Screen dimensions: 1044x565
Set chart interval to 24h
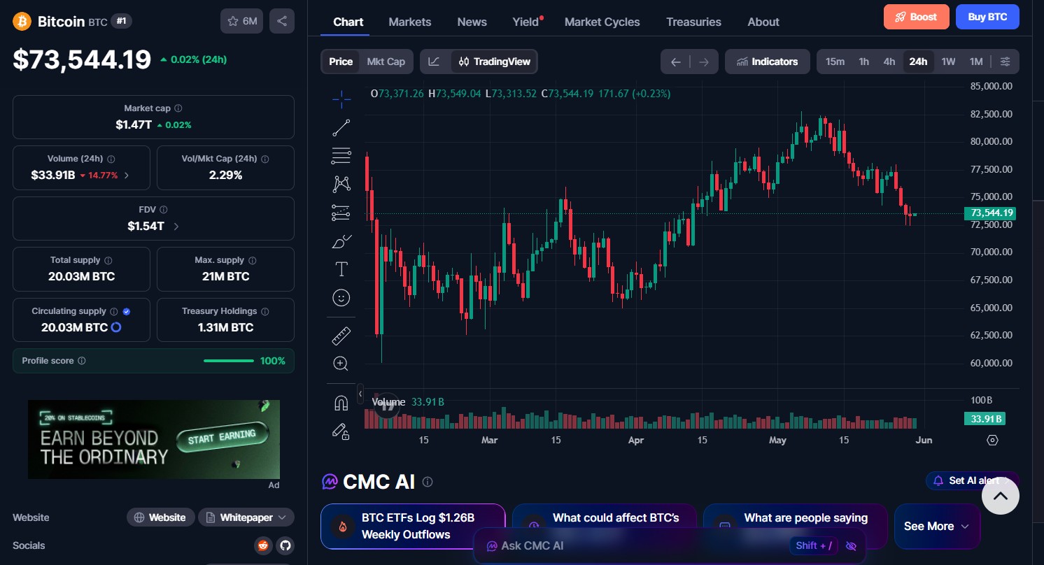coord(918,62)
